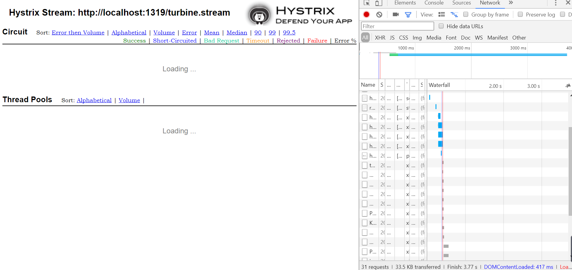572x270 pixels.
Task: Click inside the Filter input field
Action: pos(397,26)
